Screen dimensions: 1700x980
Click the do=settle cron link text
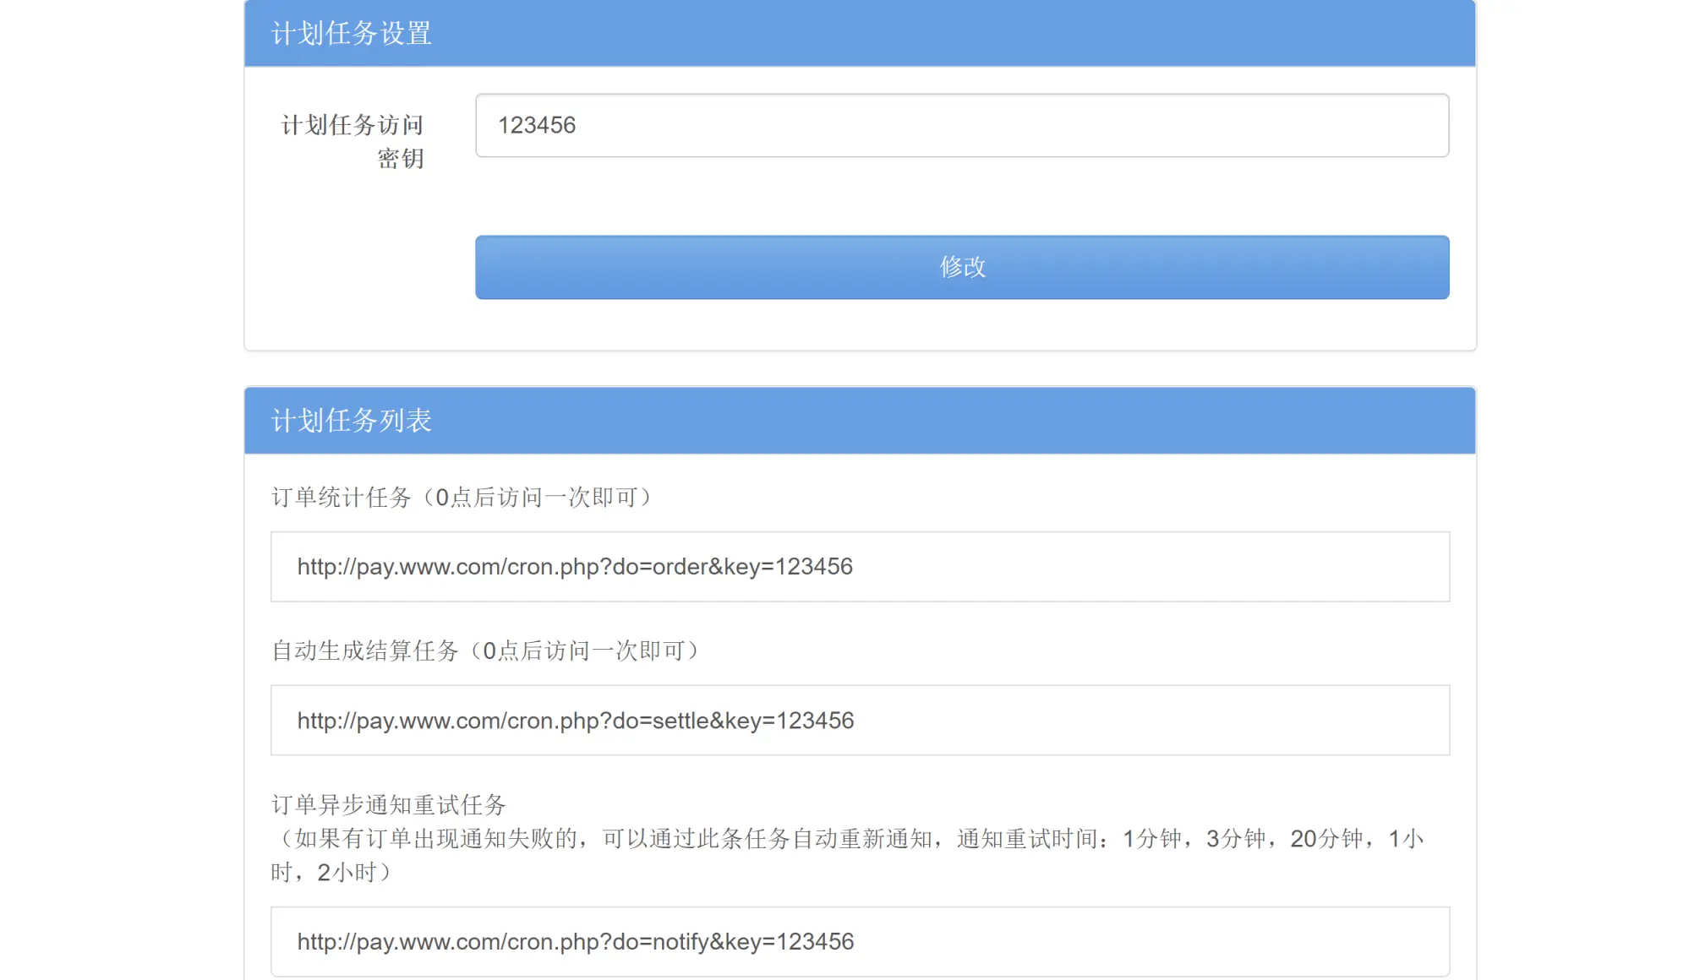[x=575, y=720]
